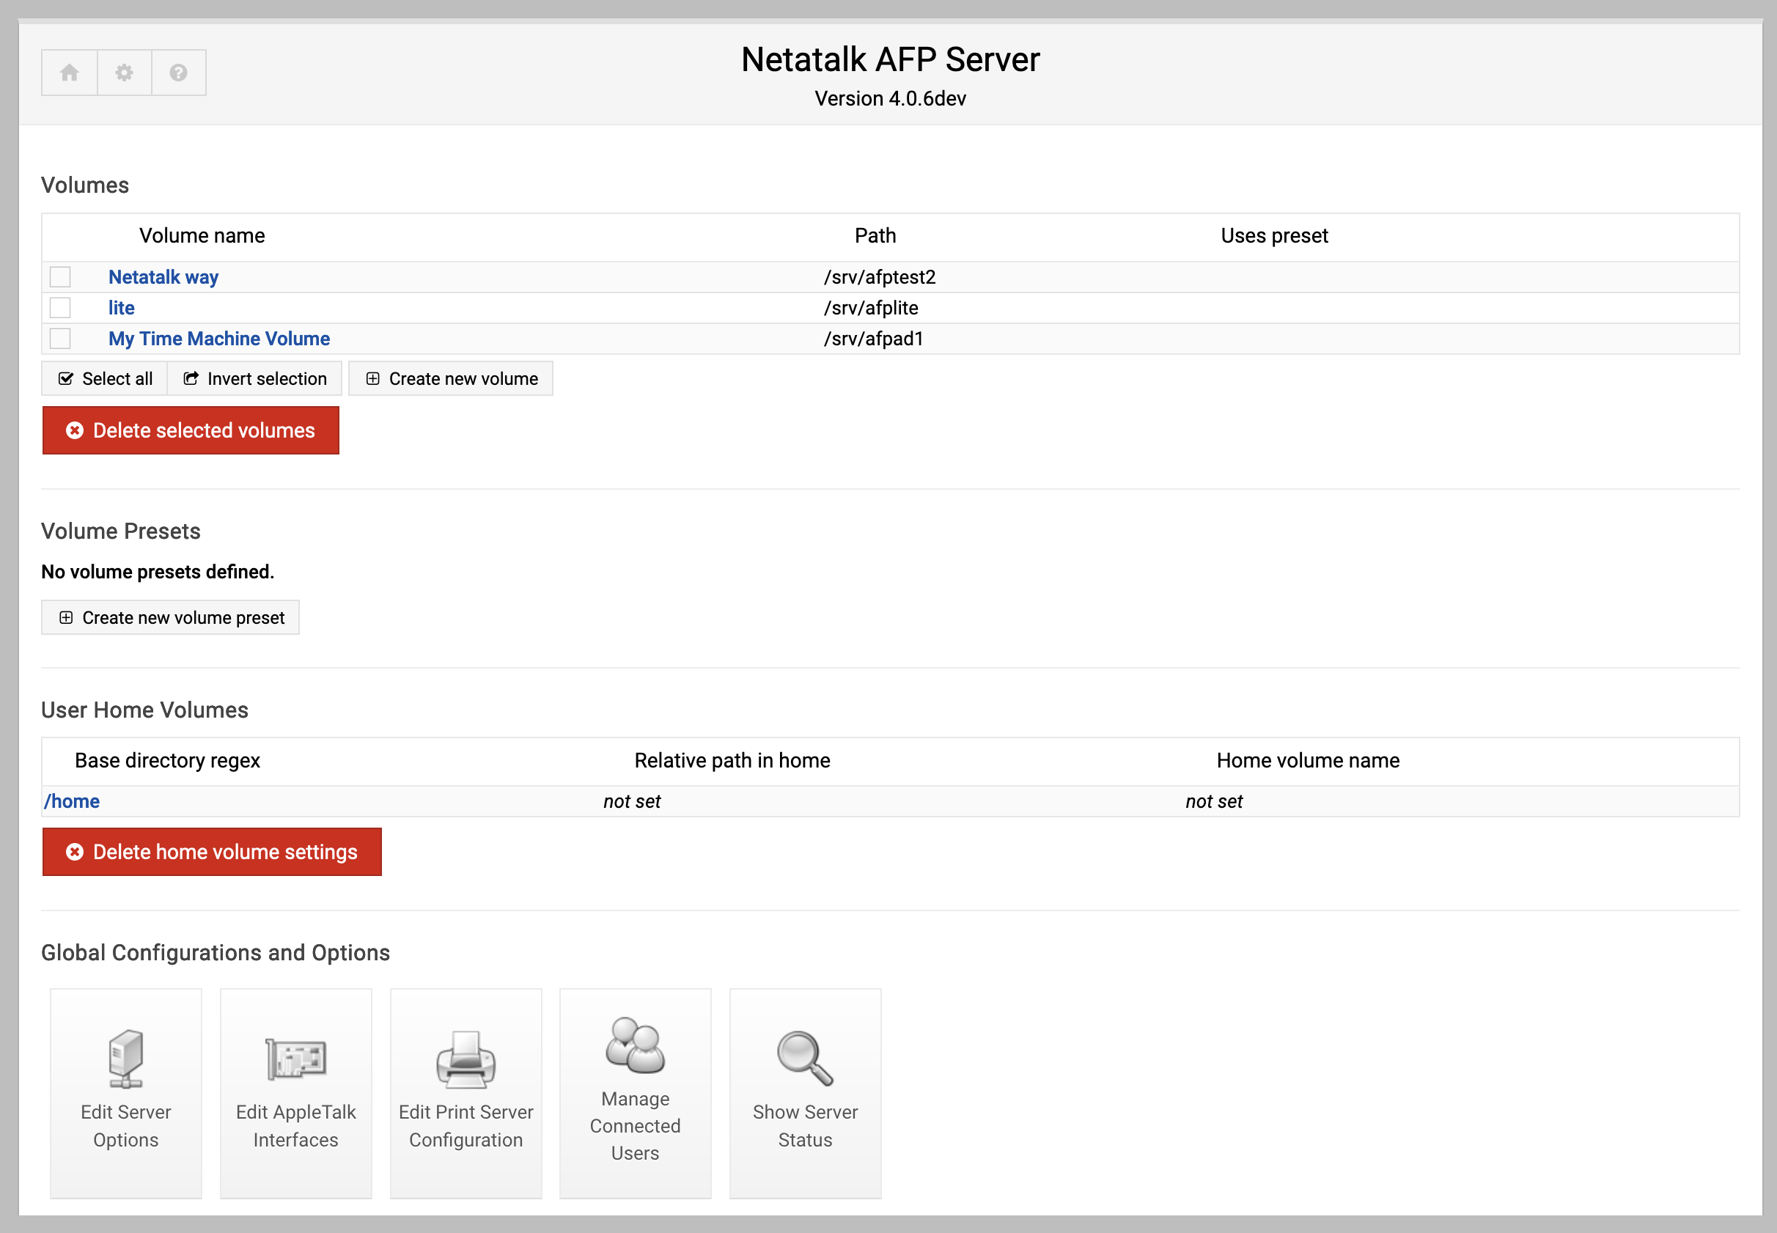Image resolution: width=1777 pixels, height=1233 pixels.
Task: Open My Time Machine Volume link
Action: point(218,339)
